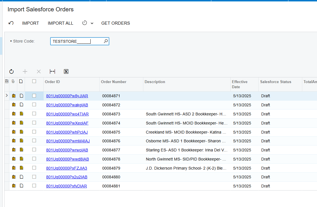The width and height of the screenshot is (317, 207).
Task: Click the Cancel undo arrow icon
Action: coord(11,23)
